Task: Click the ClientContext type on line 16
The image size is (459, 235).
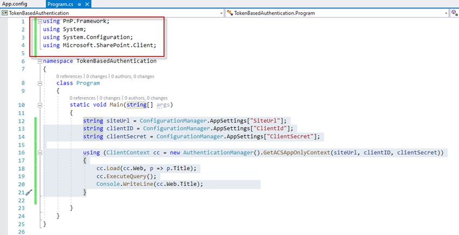Action: click(x=128, y=153)
